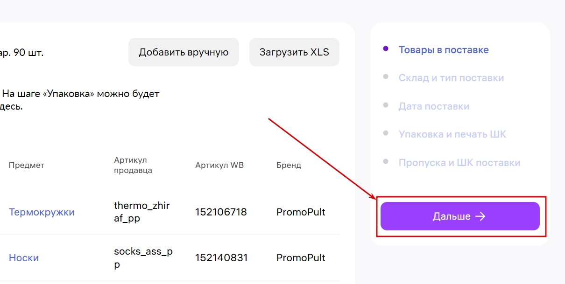Select seller article thermo_zhiraf_pp
Image resolution: width=565 pixels, height=284 pixels.
tap(142, 212)
